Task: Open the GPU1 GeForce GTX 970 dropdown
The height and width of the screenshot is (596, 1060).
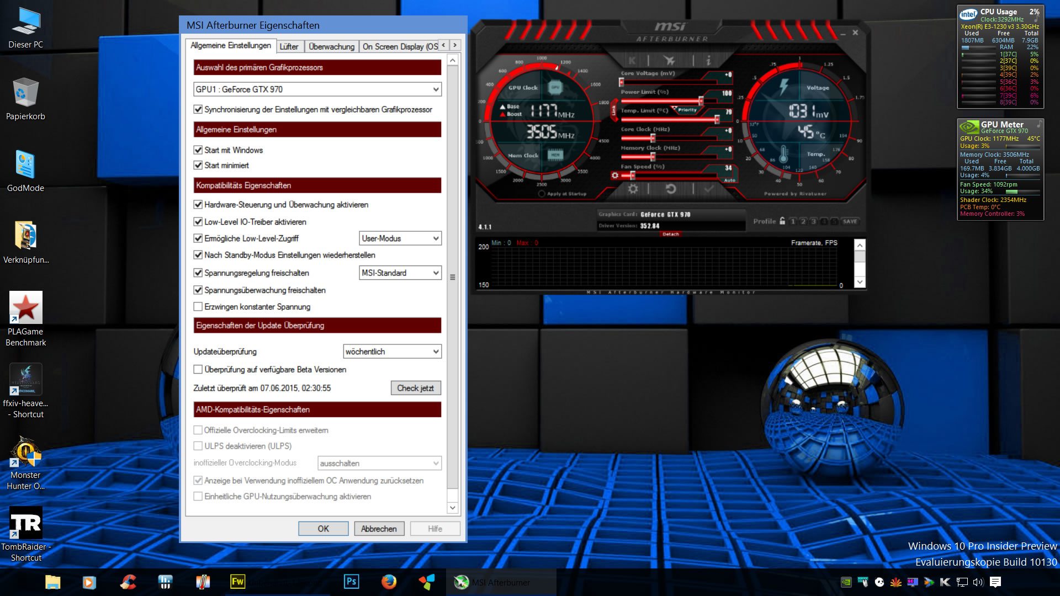Action: coord(317,89)
